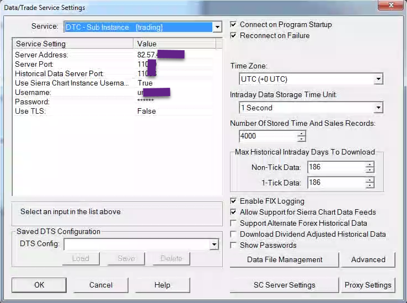Select Historical Data Server Port row
The image size is (407, 303).
(x=114, y=73)
